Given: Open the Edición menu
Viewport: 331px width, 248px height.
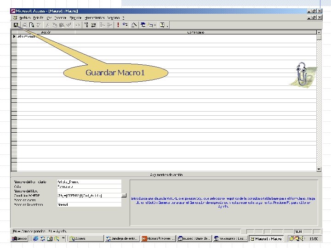Looking at the screenshot, I should coord(38,18).
